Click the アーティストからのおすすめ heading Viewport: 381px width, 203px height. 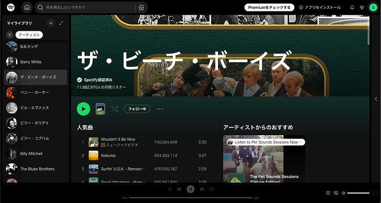pos(258,127)
